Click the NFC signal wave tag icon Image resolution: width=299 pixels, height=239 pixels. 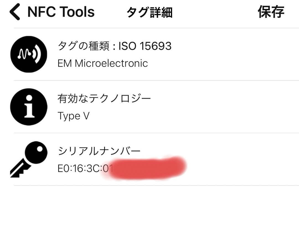[29, 54]
